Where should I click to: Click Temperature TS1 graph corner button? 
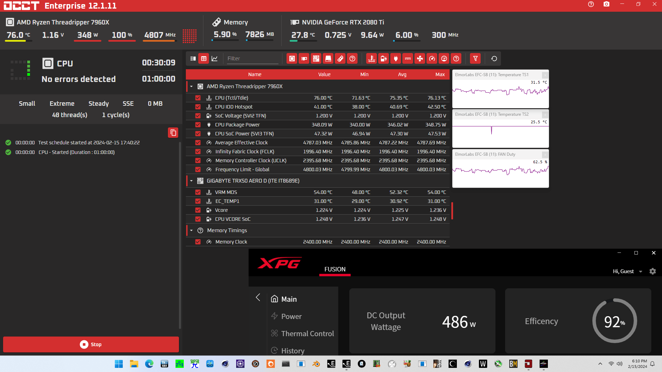[545, 75]
